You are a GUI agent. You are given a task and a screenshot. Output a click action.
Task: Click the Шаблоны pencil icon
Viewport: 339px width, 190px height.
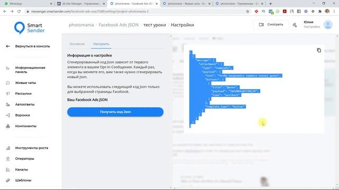pyautogui.click(x=8, y=180)
